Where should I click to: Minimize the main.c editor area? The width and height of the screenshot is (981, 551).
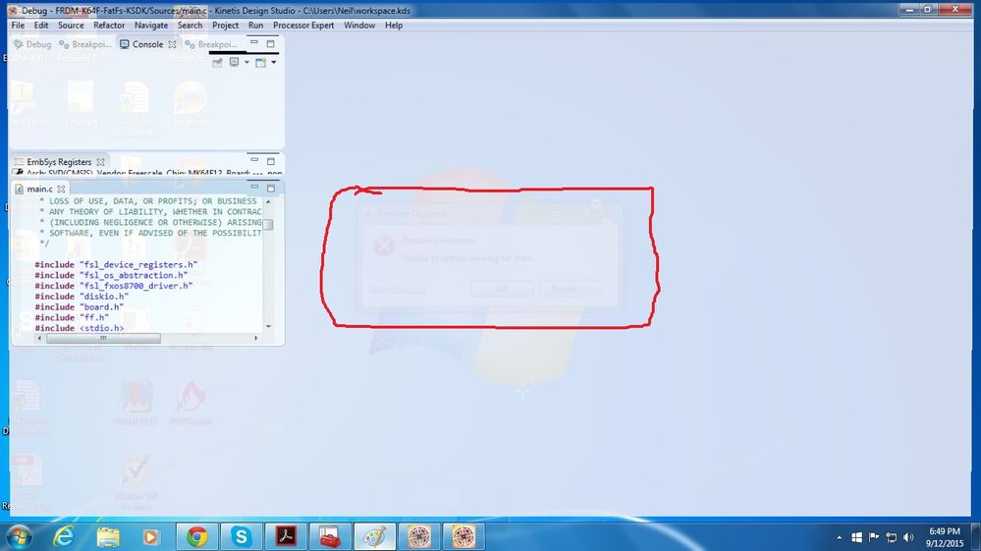254,187
